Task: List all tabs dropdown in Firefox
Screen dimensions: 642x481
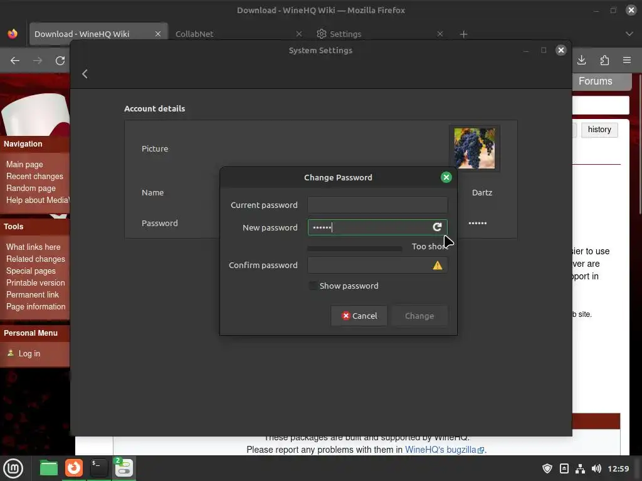Action: coord(629,34)
